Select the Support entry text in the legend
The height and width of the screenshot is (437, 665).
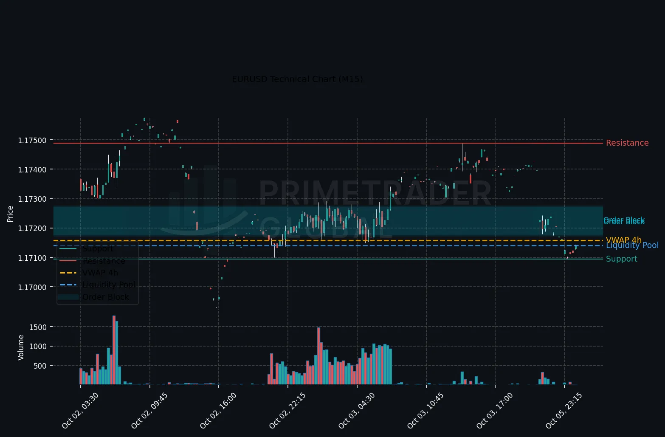98,249
